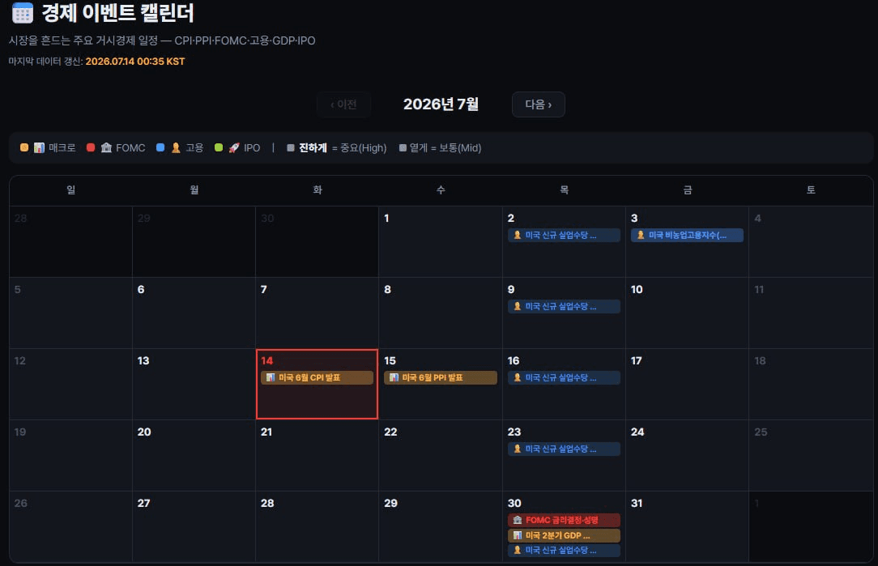Click the 금 weekday column header

pos(687,190)
